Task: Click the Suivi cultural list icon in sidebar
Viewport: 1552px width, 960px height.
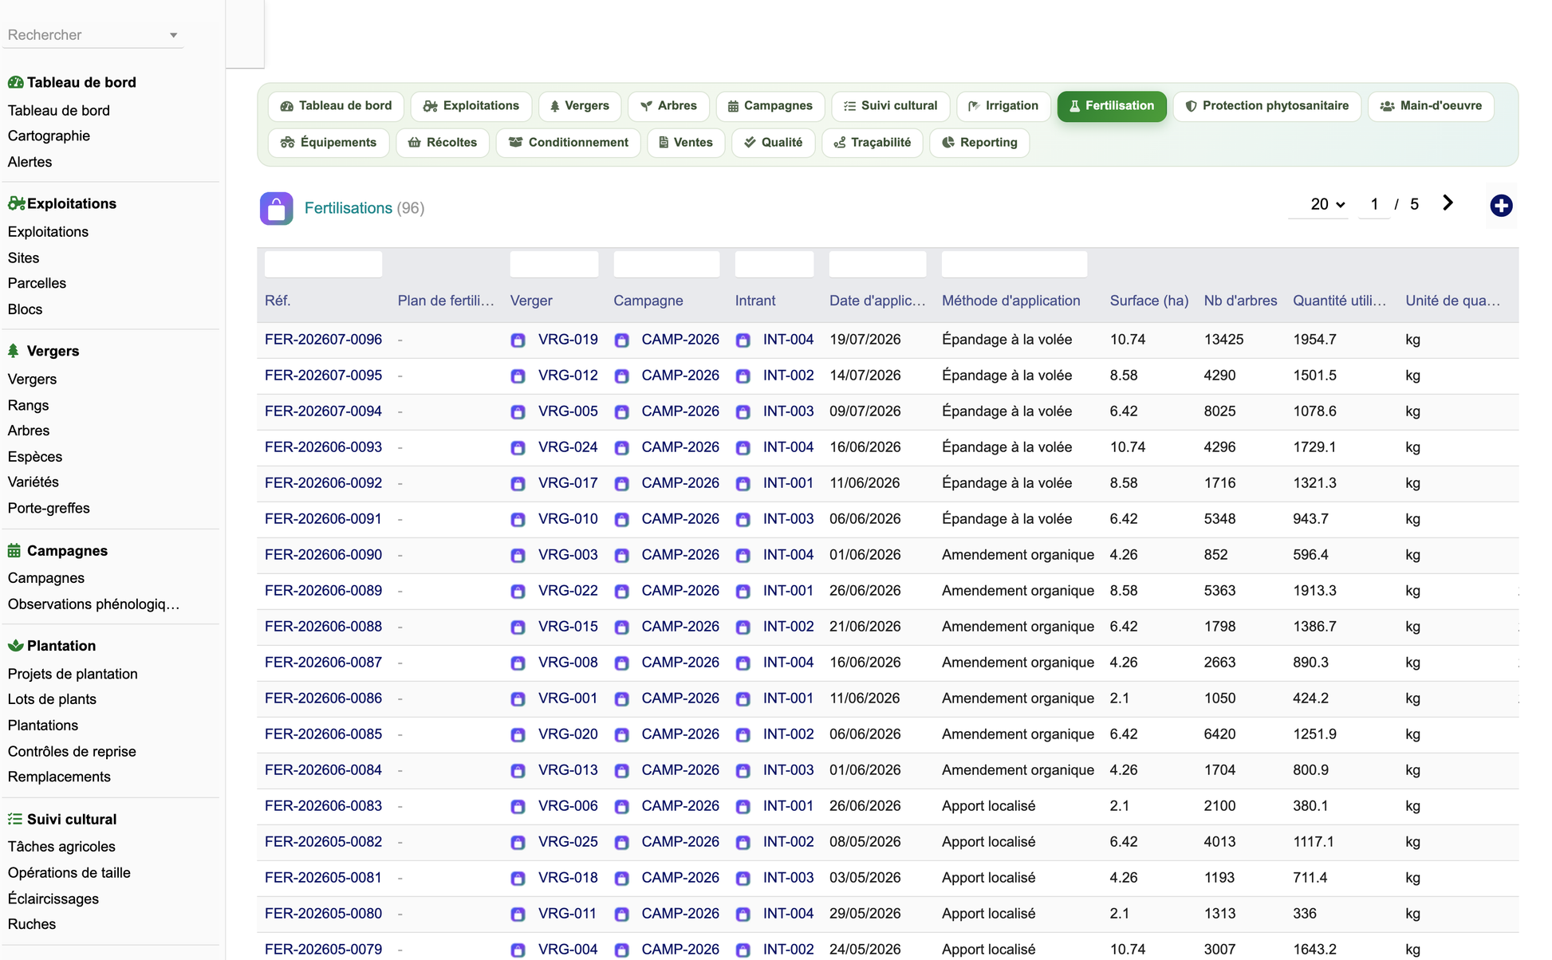Action: 15,819
